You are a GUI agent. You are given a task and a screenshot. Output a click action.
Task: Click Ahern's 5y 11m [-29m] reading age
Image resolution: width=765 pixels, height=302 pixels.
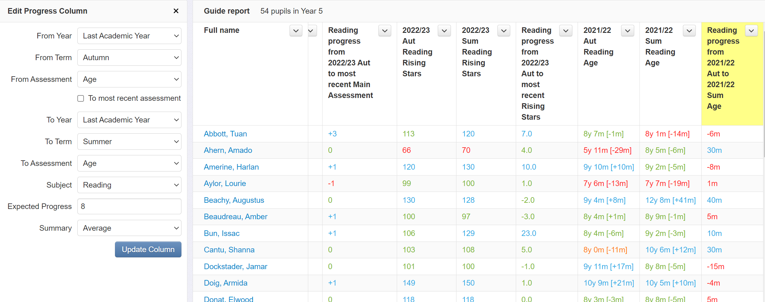pyautogui.click(x=607, y=150)
